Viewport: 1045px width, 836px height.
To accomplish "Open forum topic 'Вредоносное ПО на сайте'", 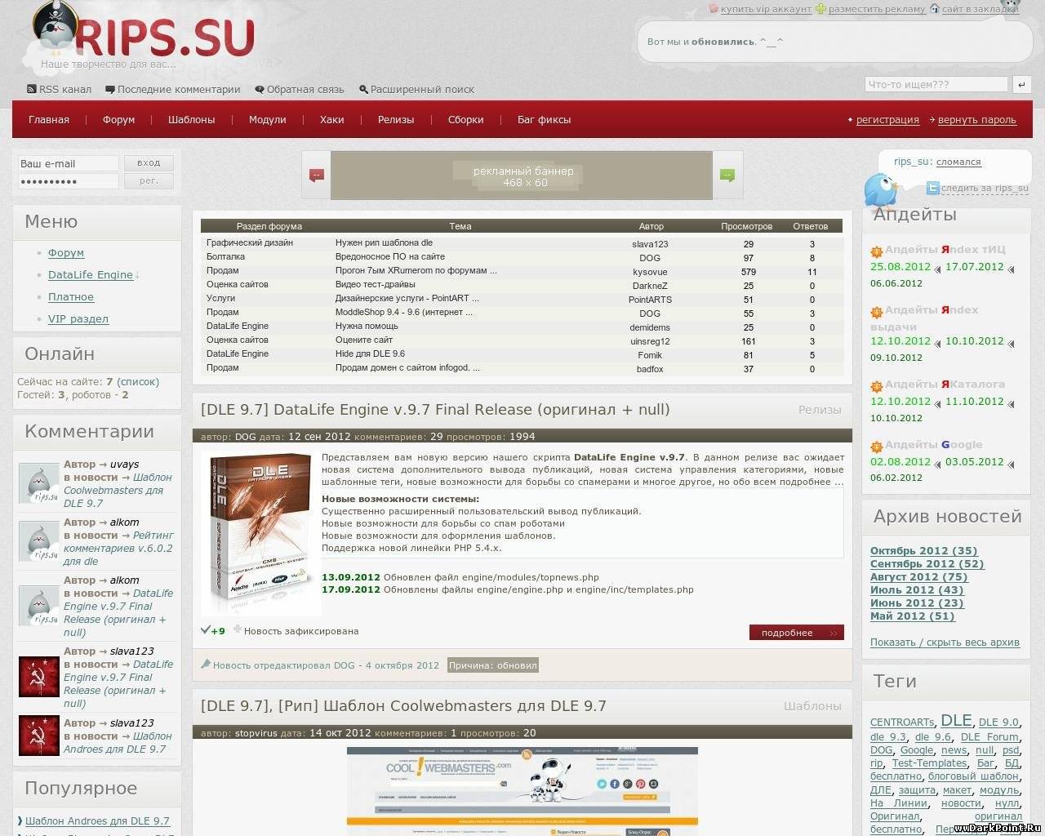I will click(x=390, y=256).
